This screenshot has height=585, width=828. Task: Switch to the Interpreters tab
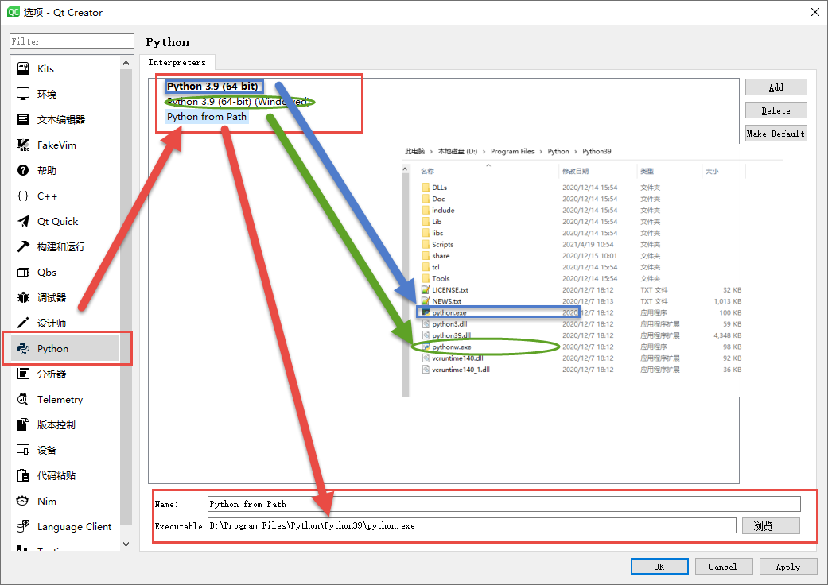click(x=177, y=62)
